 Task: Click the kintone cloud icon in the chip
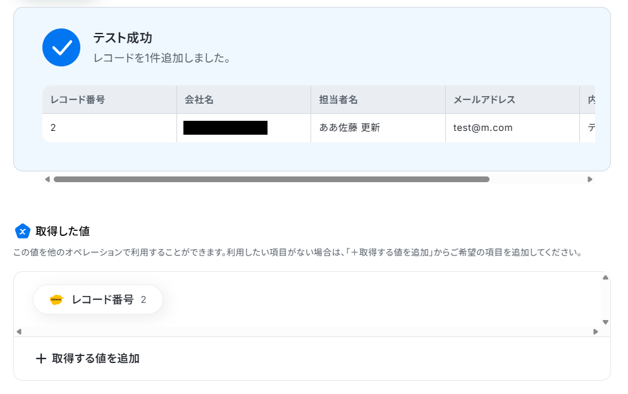pos(56,300)
